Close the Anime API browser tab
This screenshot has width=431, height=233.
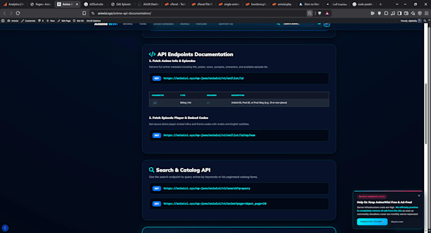pyautogui.click(x=77, y=4)
